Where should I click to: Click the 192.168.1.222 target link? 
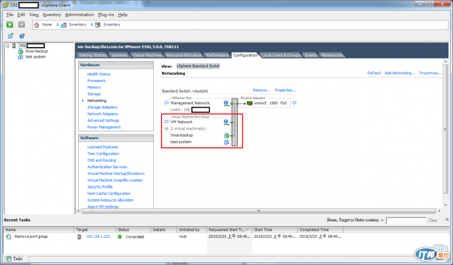point(98,236)
